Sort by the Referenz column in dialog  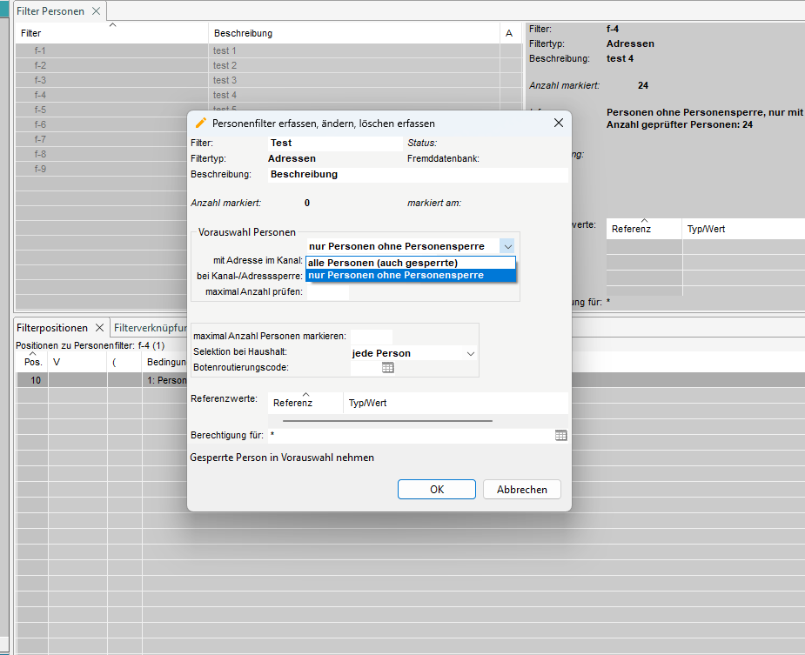292,404
